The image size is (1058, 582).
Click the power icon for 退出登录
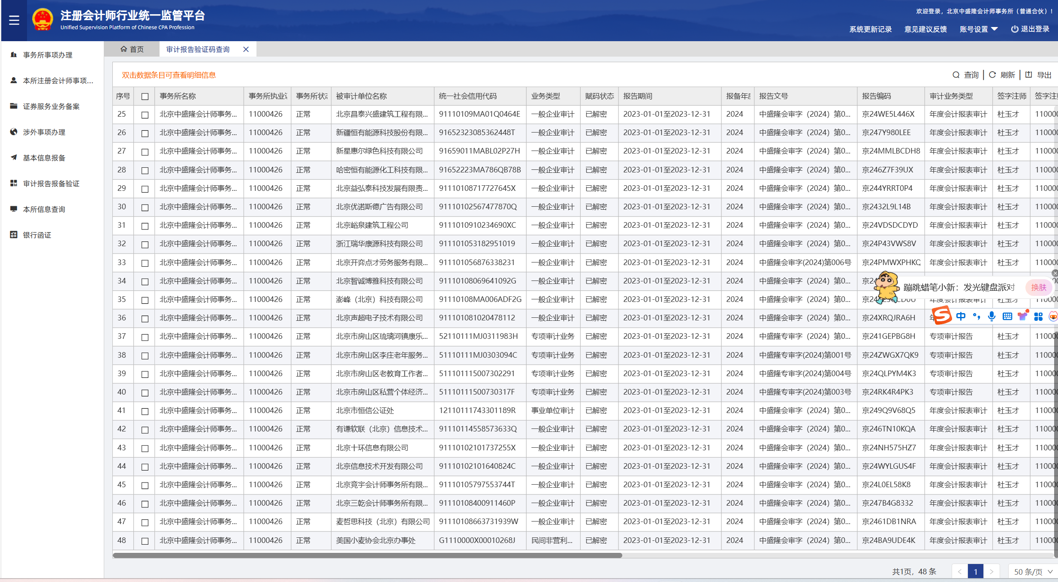pyautogui.click(x=1015, y=29)
